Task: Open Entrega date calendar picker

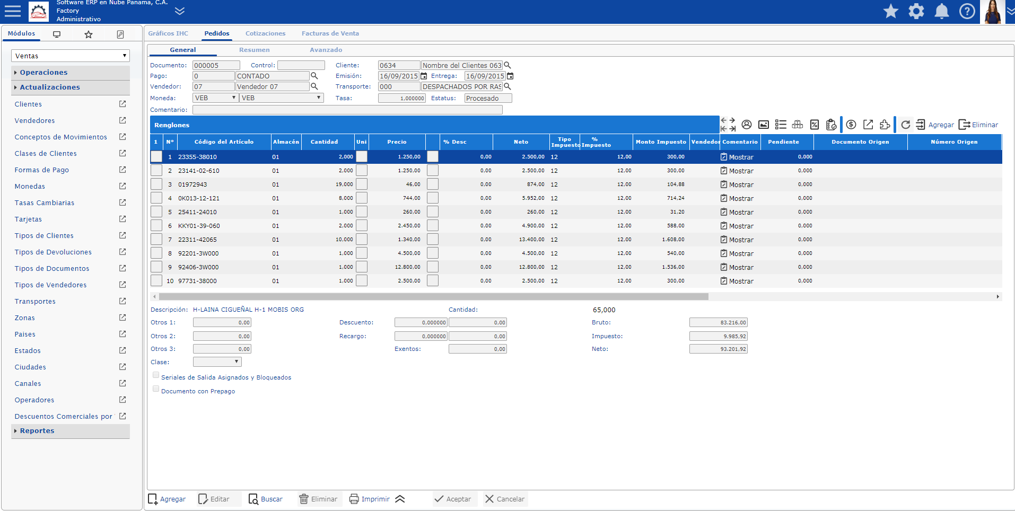Action: 510,76
